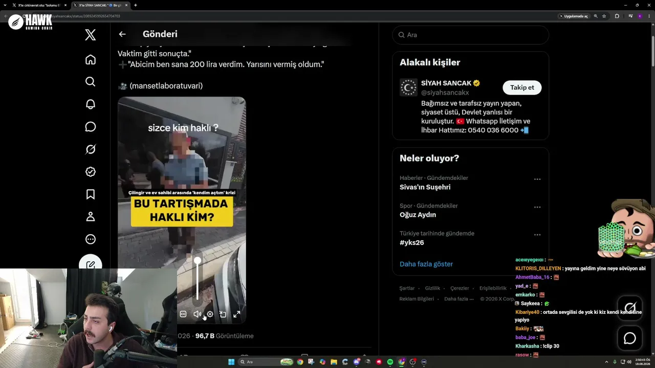655x368 pixels.
Task: Show hidden system tray icons
Action: point(606,362)
